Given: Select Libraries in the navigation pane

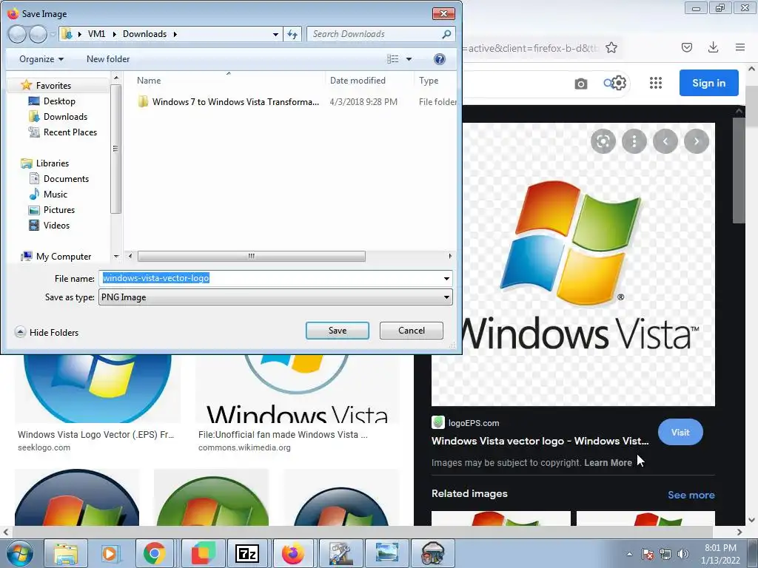Looking at the screenshot, I should tap(53, 163).
